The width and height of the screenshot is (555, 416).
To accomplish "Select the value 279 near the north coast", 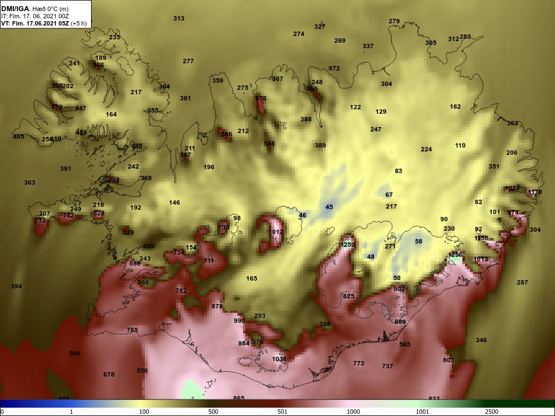I will click(394, 21).
